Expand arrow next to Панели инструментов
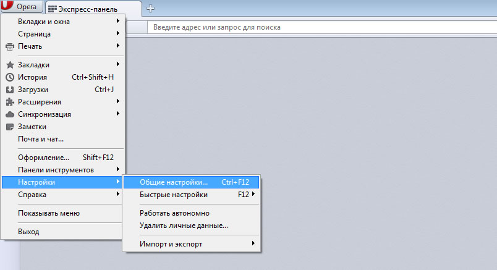The height and width of the screenshot is (270, 497). (x=118, y=169)
